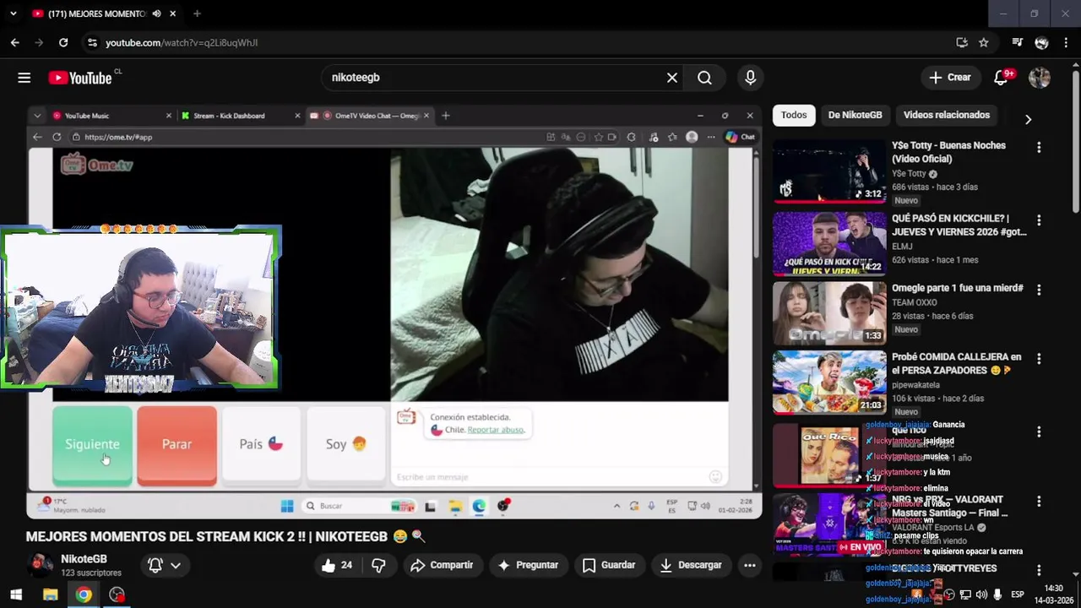Click the COMIDA CALLEJERA thumbnail 21:03
Viewport: 1081px width, 608px height.
tap(829, 383)
